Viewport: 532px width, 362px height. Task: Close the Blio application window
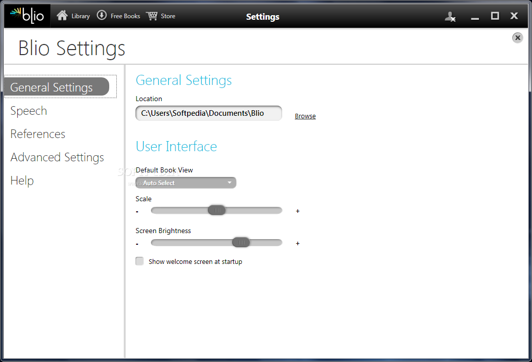514,16
